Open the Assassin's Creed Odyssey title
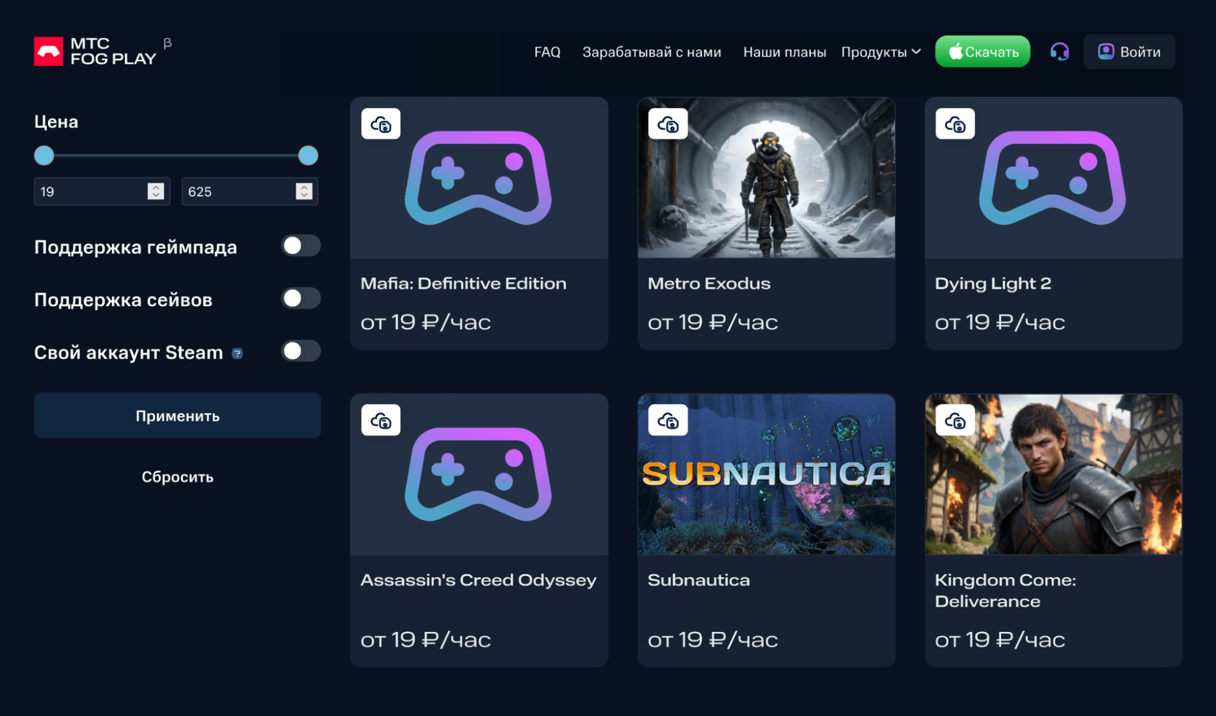Screen dimensions: 1216x716 (479, 580)
